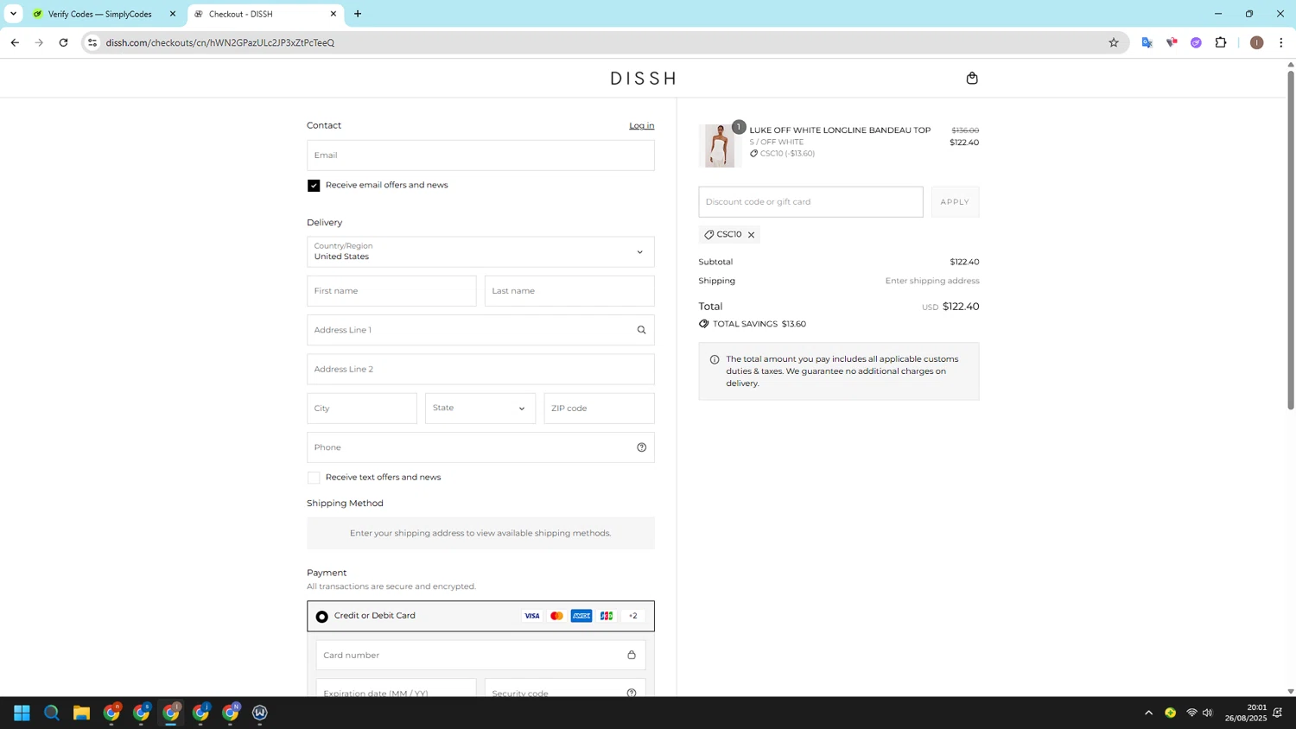Screen dimensions: 1296x729
Task: Open Windows Start menu
Action: point(22,713)
